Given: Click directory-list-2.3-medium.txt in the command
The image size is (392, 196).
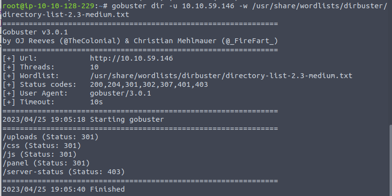Looking at the screenshot, I should click(x=66, y=15).
